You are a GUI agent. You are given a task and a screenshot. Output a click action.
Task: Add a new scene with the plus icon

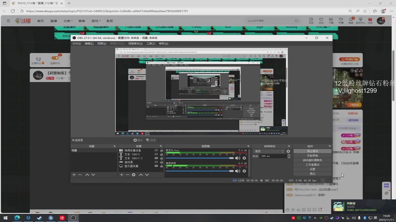(x=74, y=175)
